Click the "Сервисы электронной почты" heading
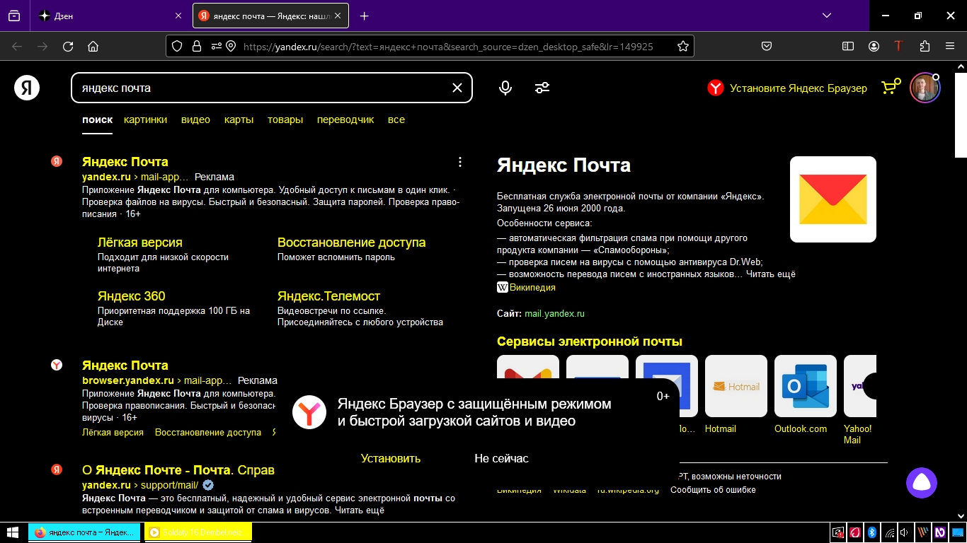Image resolution: width=967 pixels, height=543 pixels. click(x=590, y=341)
